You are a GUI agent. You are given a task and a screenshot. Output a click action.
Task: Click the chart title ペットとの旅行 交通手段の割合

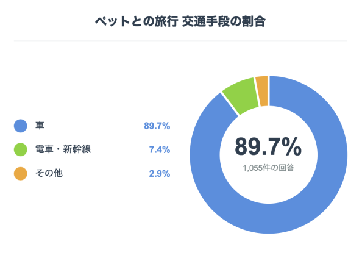click(x=180, y=21)
